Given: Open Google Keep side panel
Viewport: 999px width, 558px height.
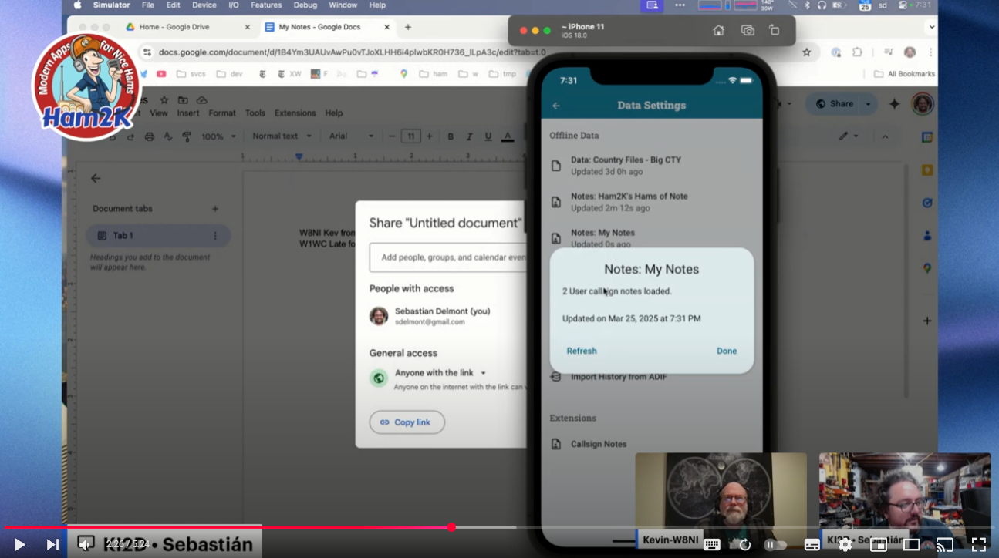Looking at the screenshot, I should (927, 170).
